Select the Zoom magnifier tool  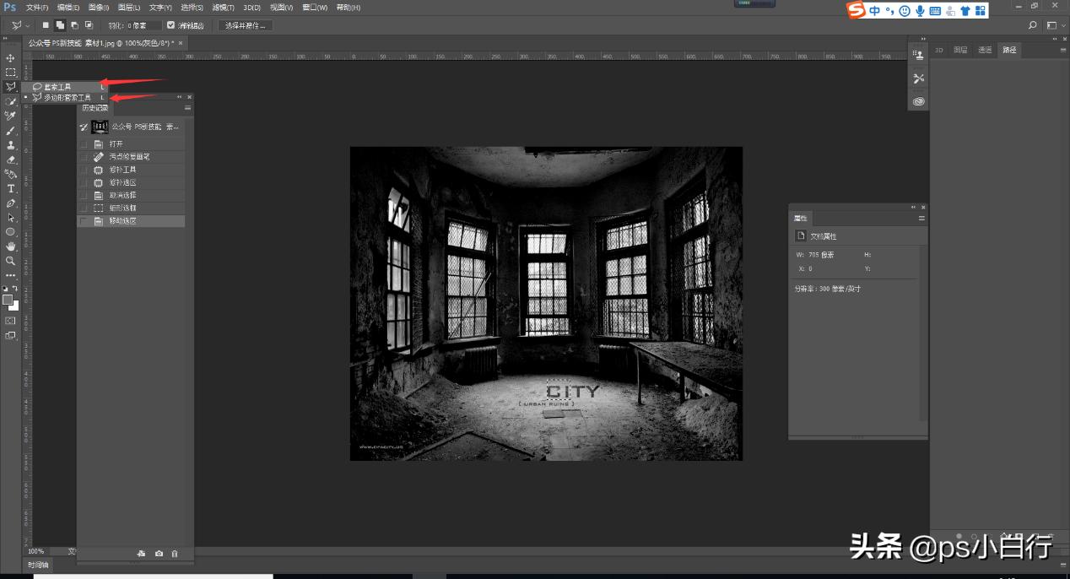click(11, 261)
